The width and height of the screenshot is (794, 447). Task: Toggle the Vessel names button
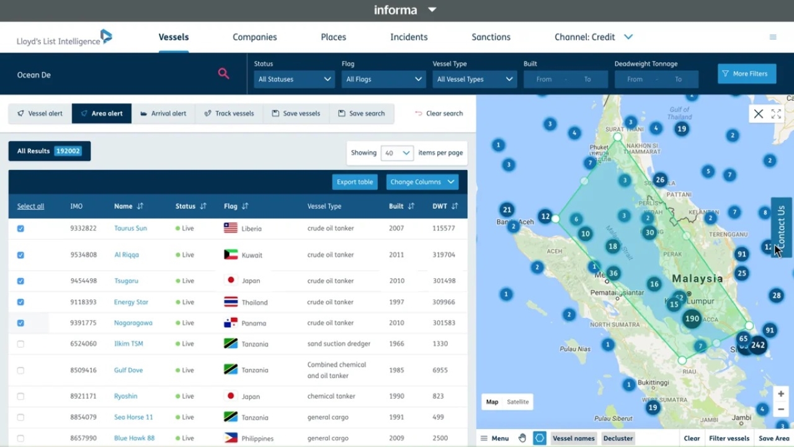[x=573, y=438]
